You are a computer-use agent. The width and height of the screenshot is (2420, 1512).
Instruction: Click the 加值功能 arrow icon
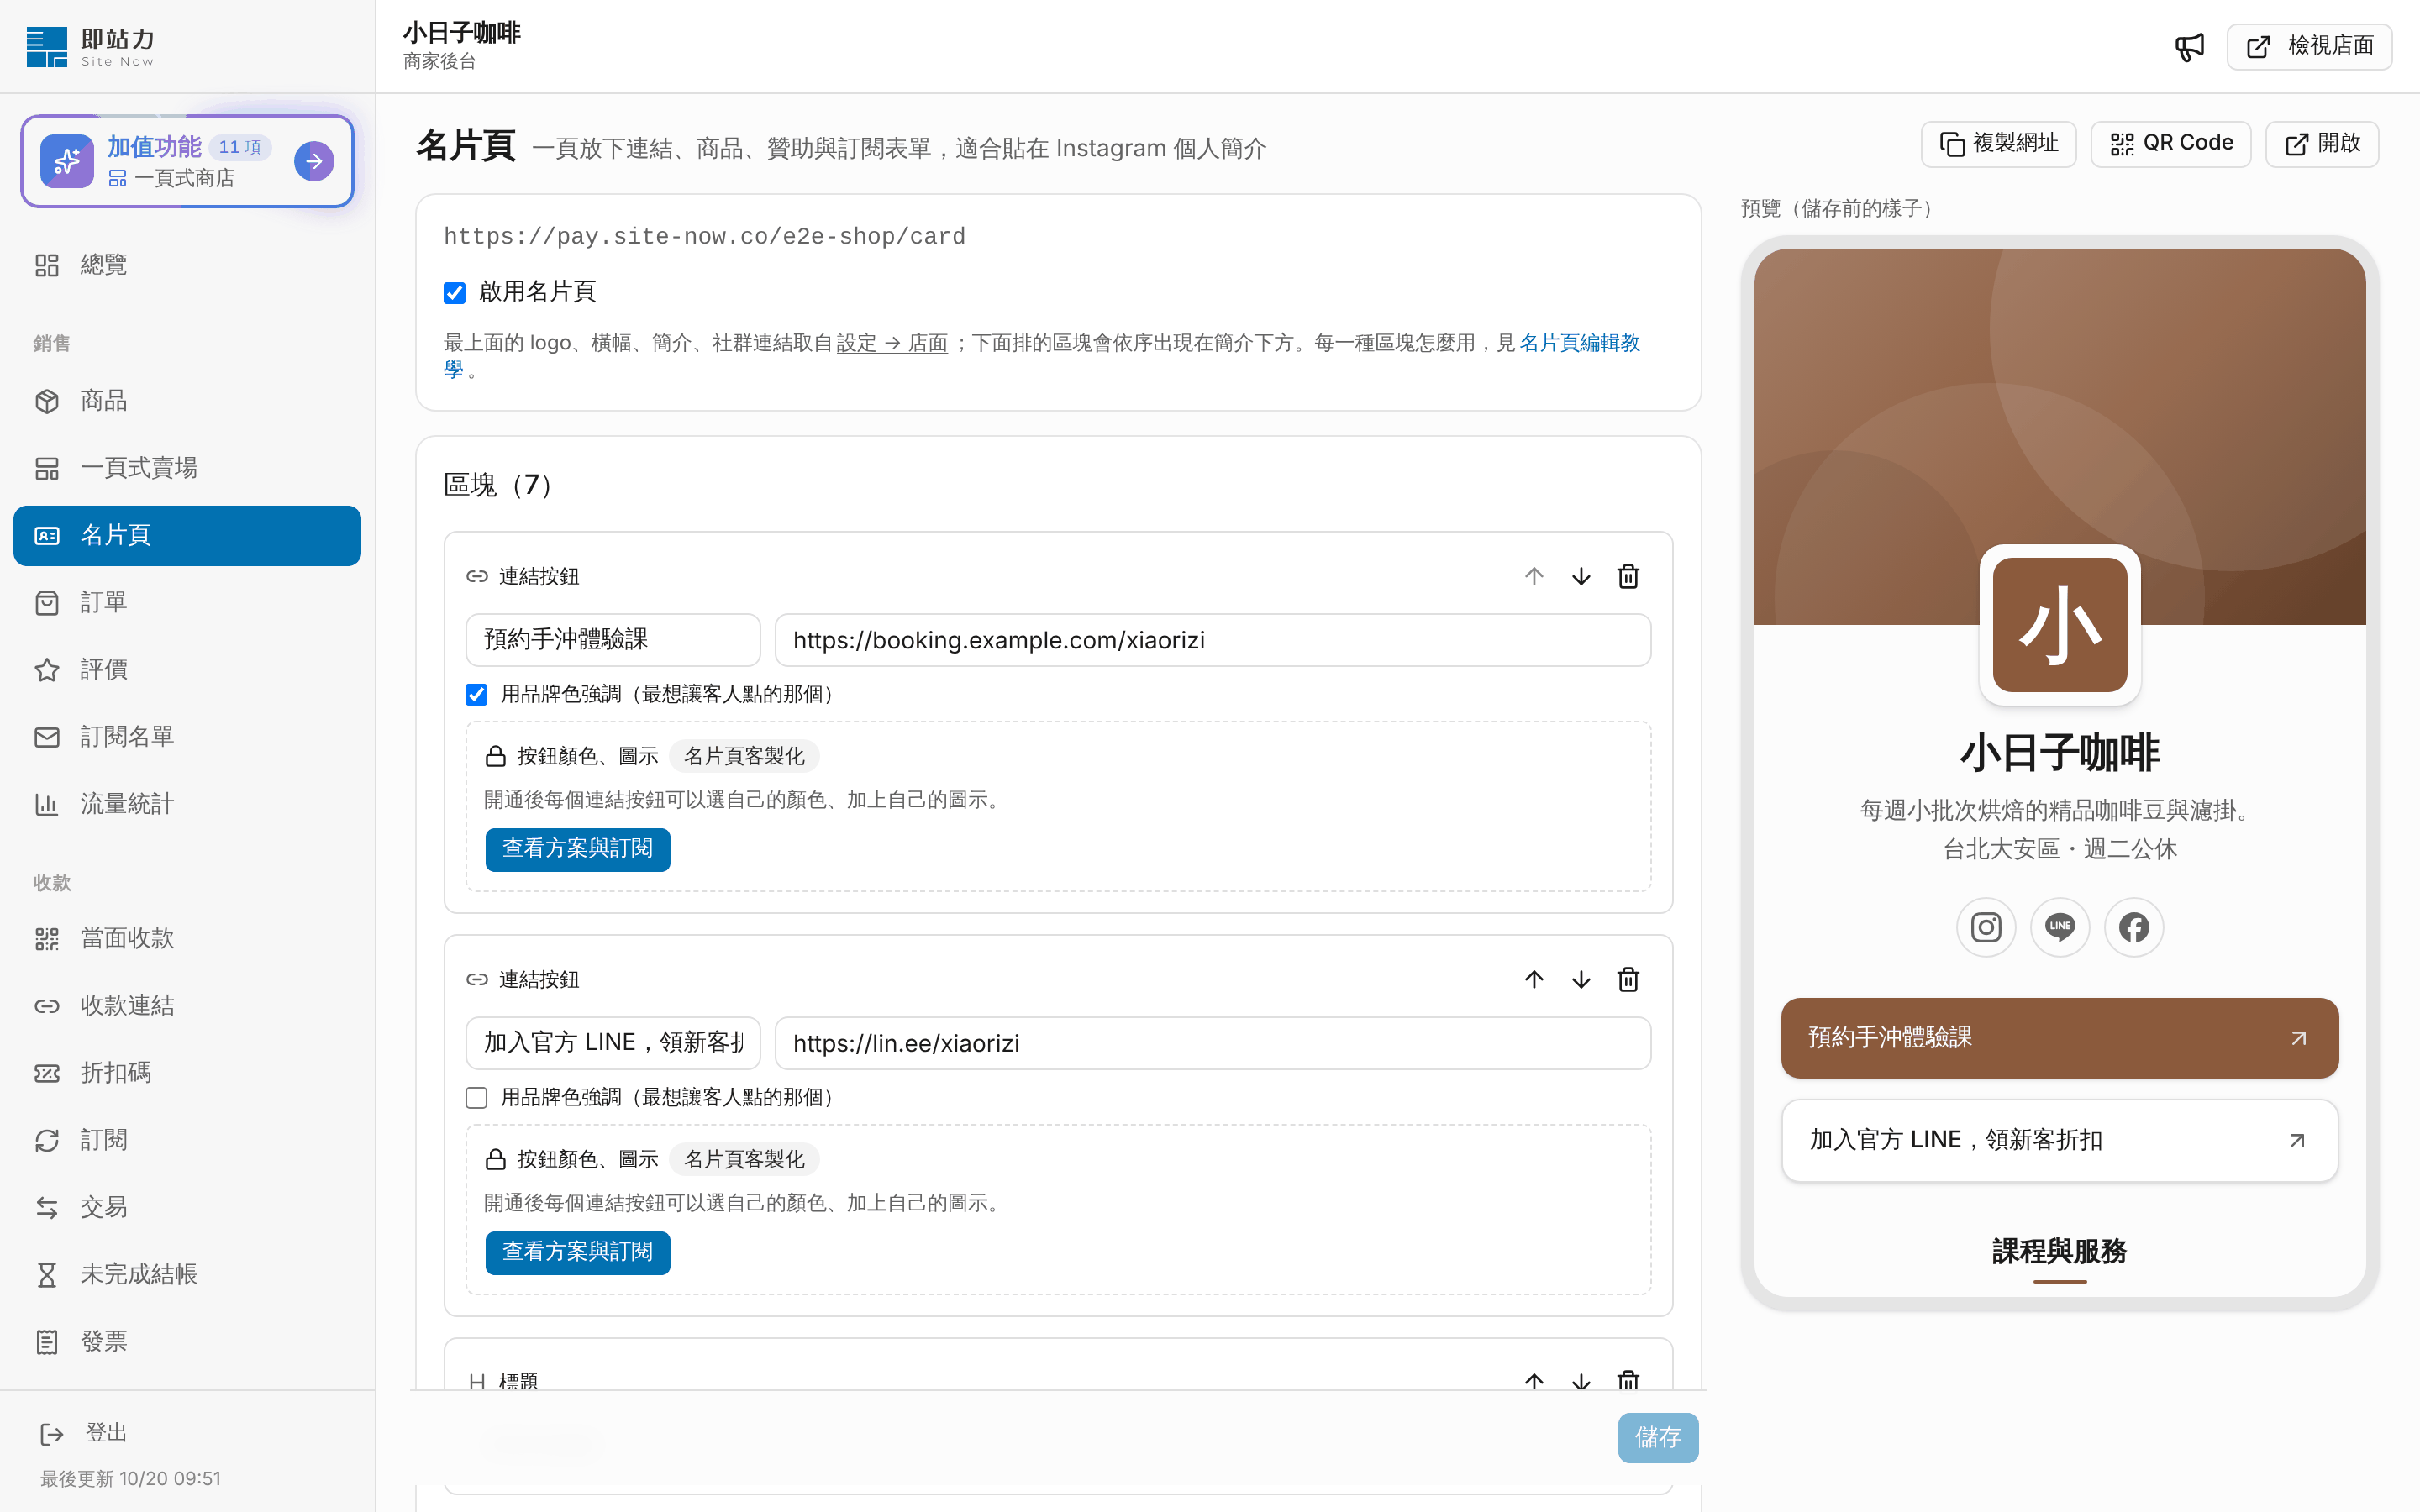coord(314,161)
